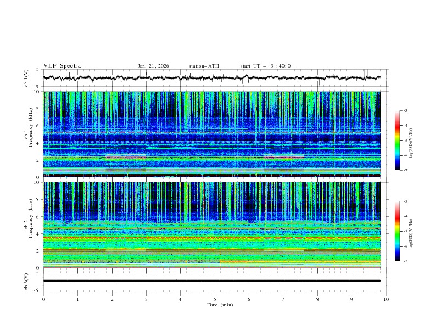The image size is (435, 336).
Task: Click the lower color scale bar for ch.2
Action: point(398,231)
